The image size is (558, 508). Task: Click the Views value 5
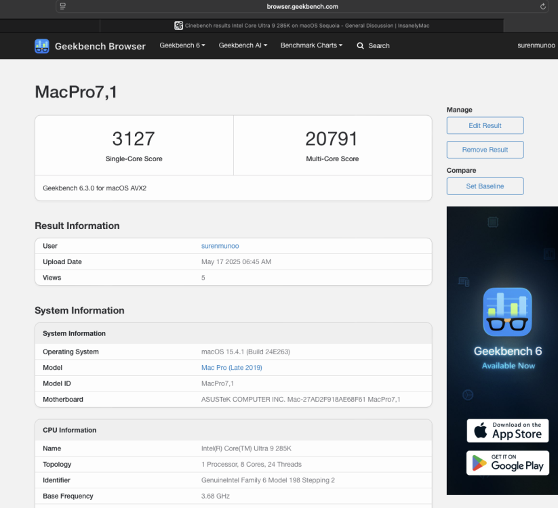click(x=203, y=278)
